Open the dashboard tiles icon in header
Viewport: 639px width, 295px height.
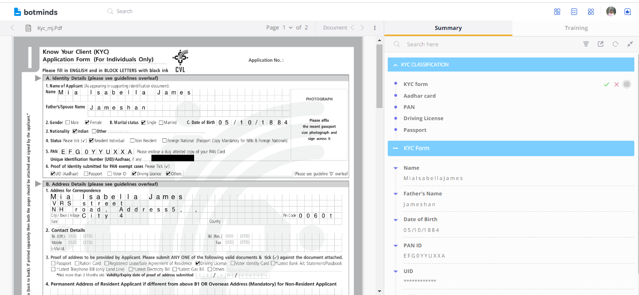[x=557, y=12]
